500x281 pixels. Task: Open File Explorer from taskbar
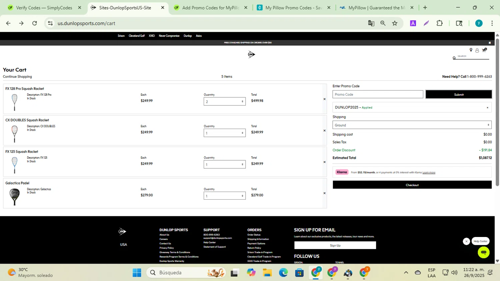[267, 273]
